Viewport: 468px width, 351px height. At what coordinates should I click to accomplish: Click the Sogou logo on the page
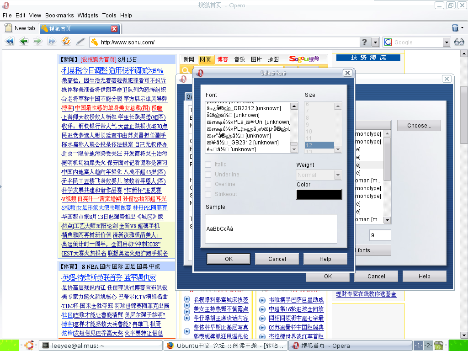[x=304, y=59]
